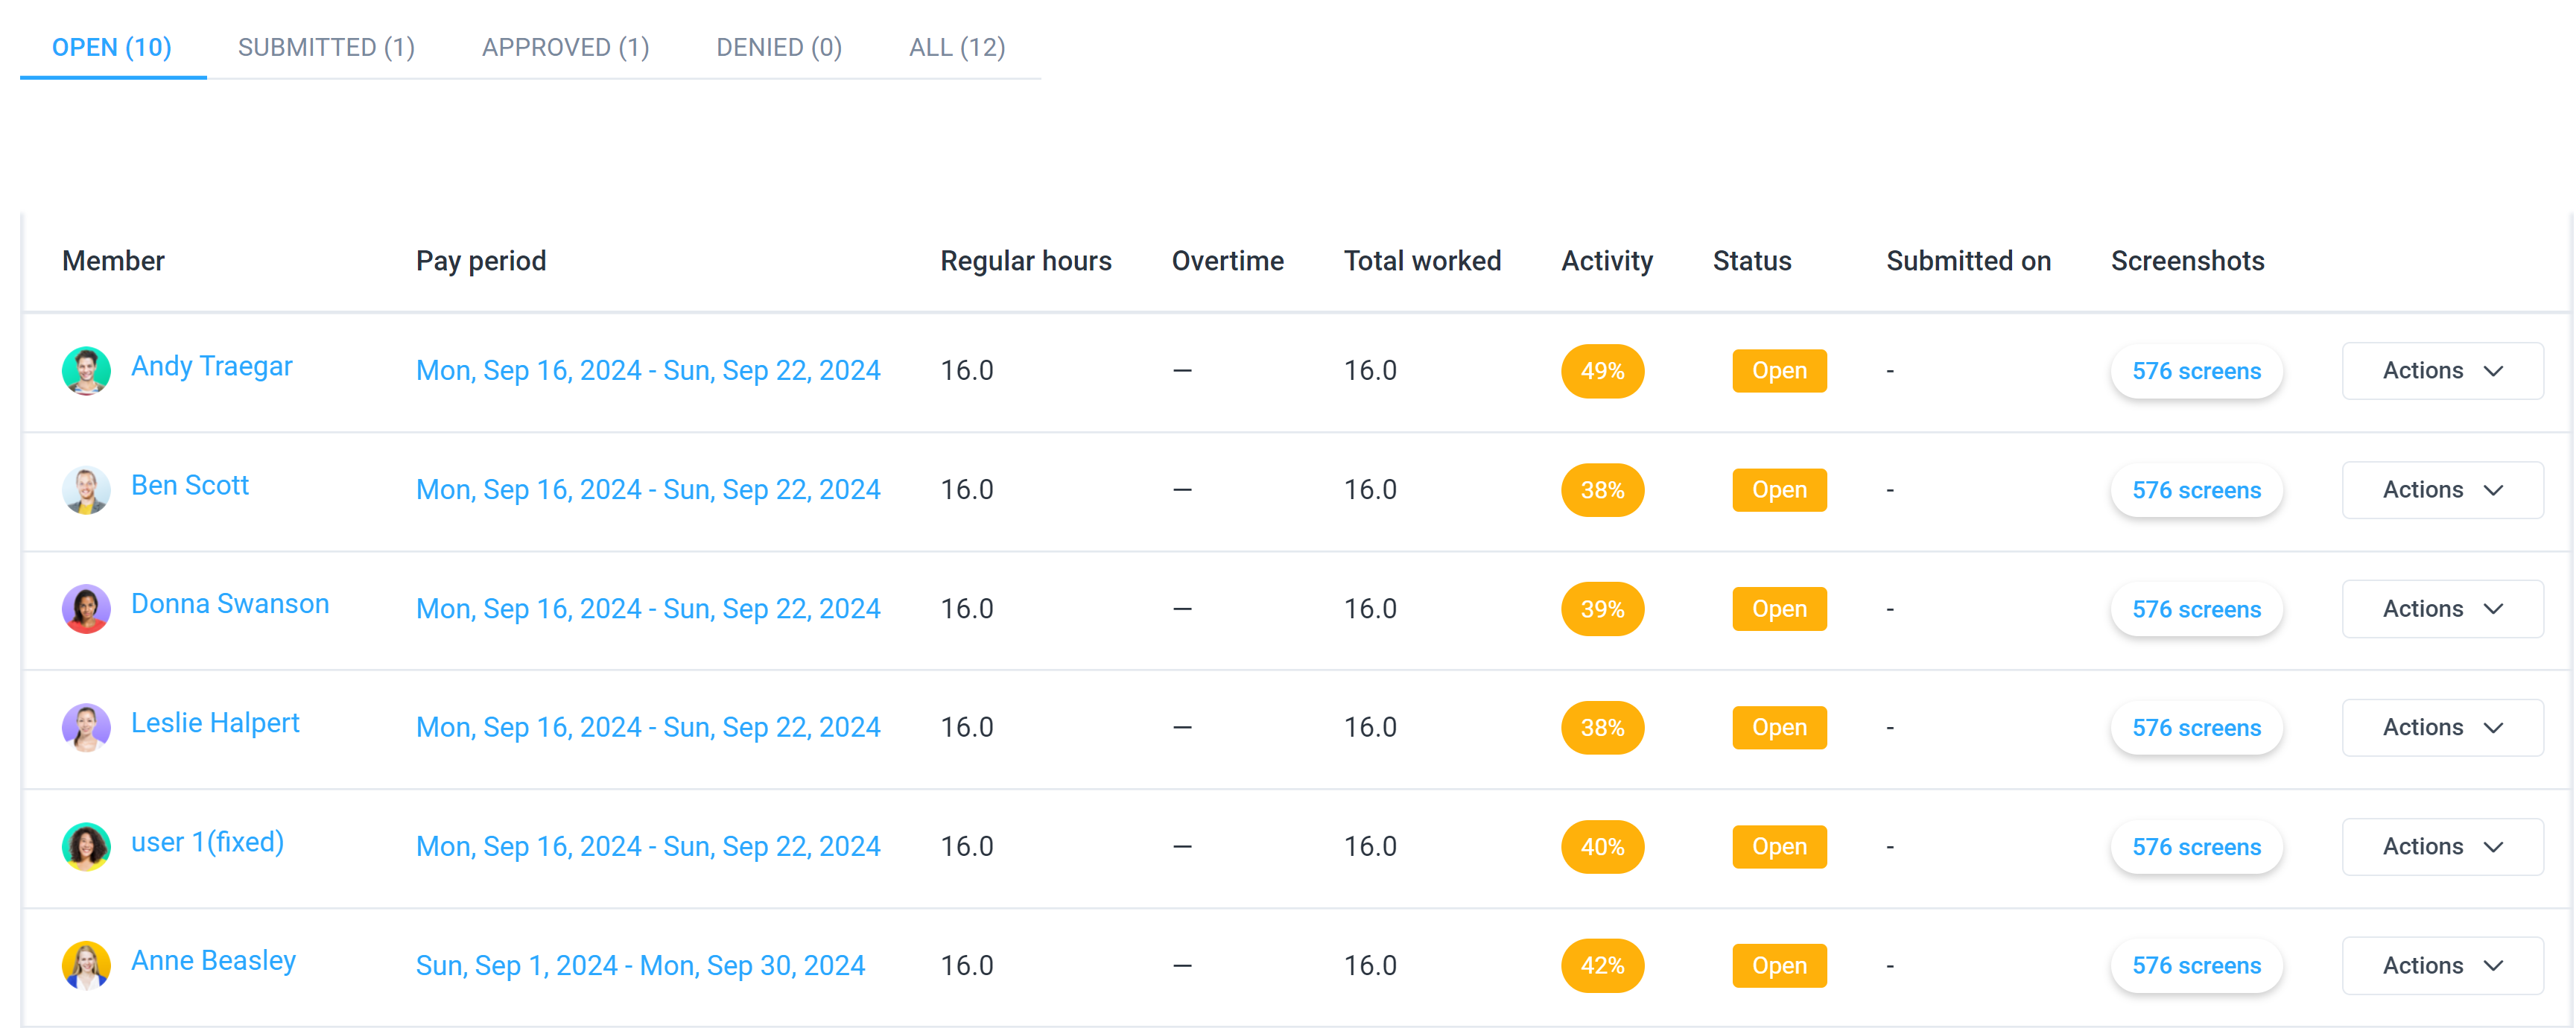Click Ben Scott's 38% activity badge
Image resolution: width=2576 pixels, height=1028 pixels.
coord(1602,490)
